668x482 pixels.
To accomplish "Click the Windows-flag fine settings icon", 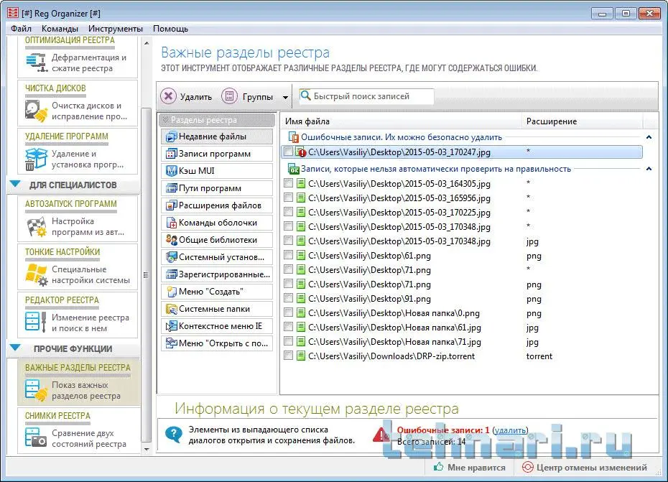I will (x=36, y=274).
